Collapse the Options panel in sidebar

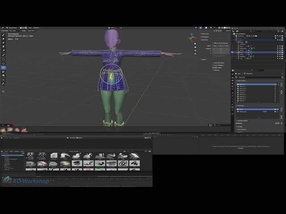[x=204, y=60]
